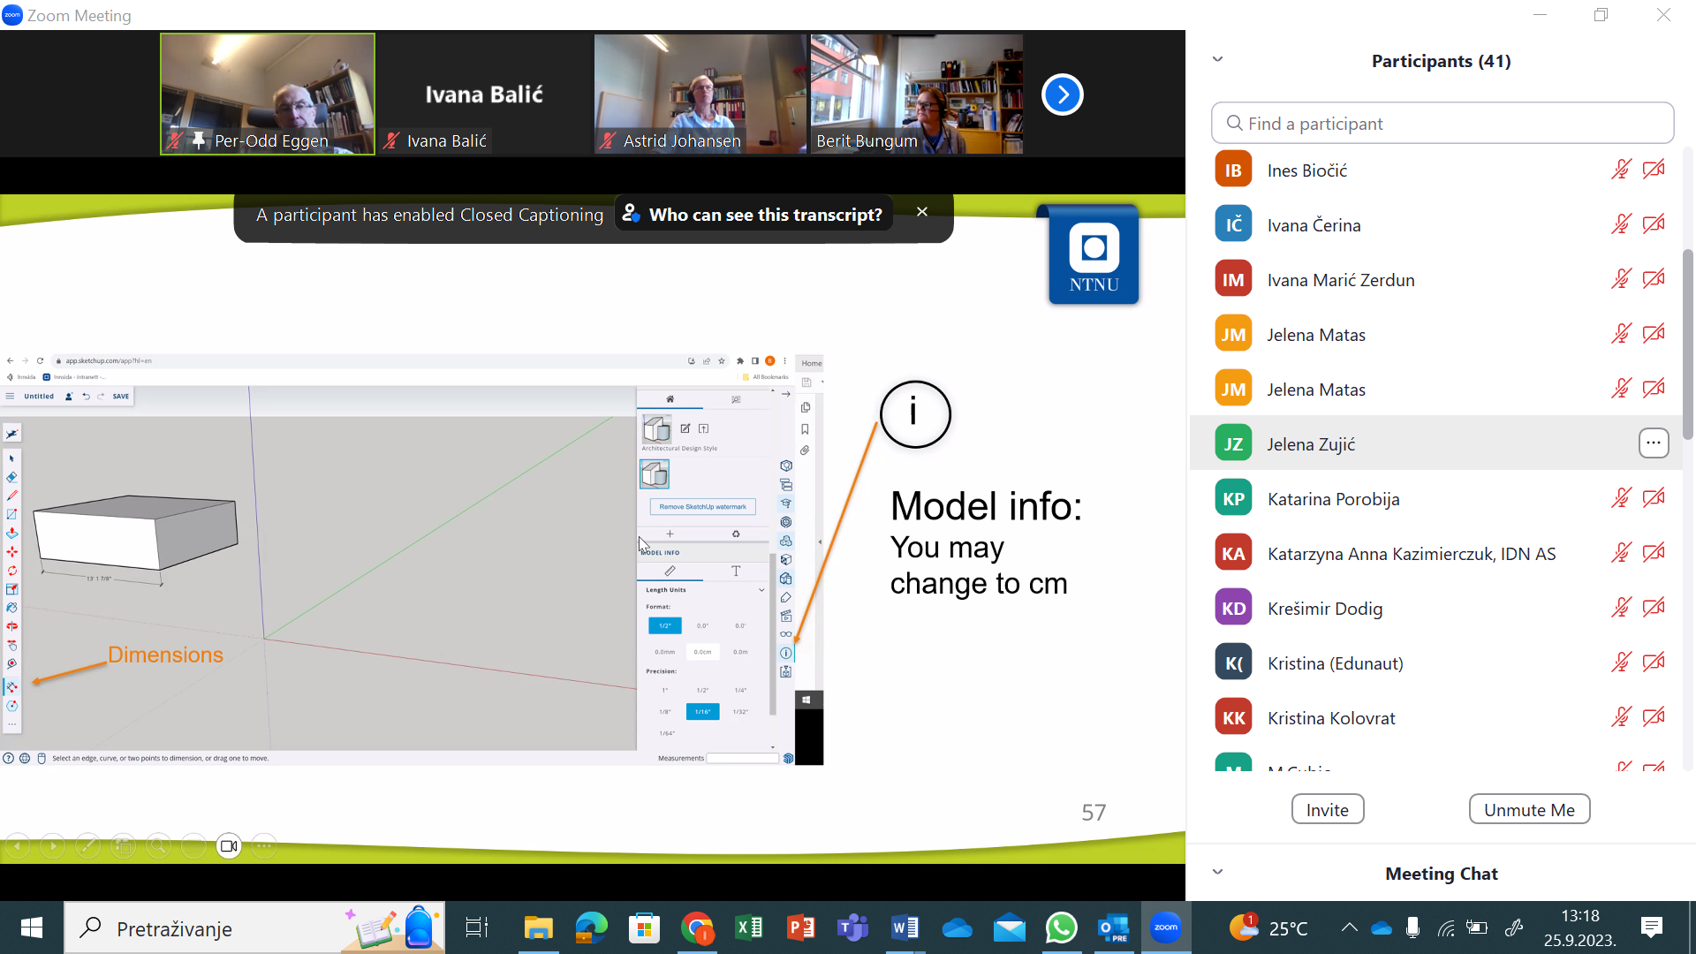
Task: Focus the Find a participant search box
Action: [x=1442, y=123]
